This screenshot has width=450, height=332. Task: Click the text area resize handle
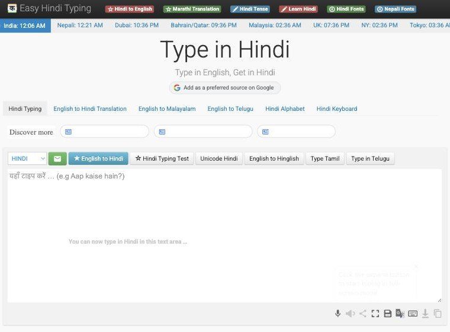439,300
